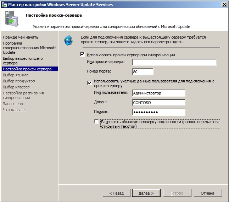Viewport: 229px width, 202px height.
Task: Select 'Программа совершенствования Microsoft Update' step
Action: [29, 48]
